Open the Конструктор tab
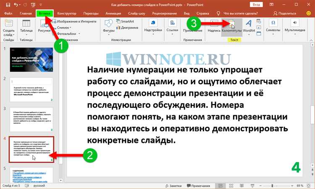The image size is (315, 189). point(67,13)
